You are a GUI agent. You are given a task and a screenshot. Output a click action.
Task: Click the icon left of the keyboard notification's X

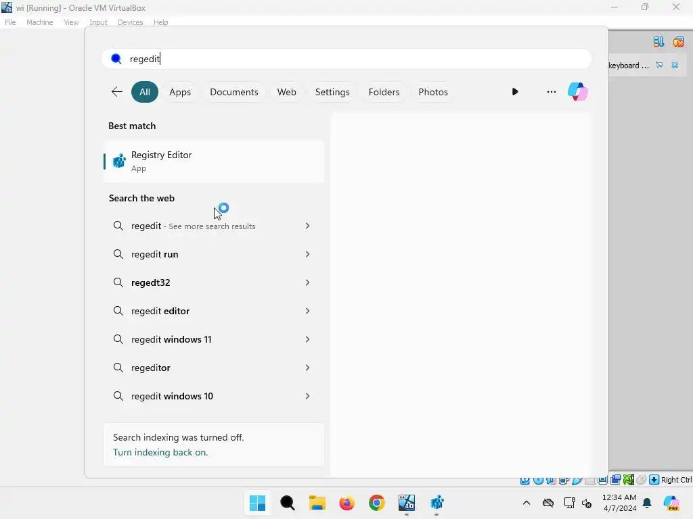click(659, 66)
